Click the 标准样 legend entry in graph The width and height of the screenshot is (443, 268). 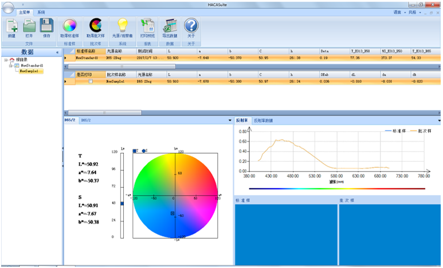(395, 131)
